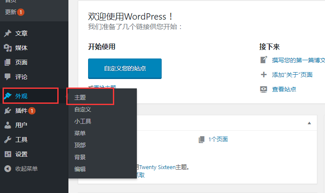Select 顶部 from the 外观 flyout
This screenshot has height=193, width=325.
point(80,145)
